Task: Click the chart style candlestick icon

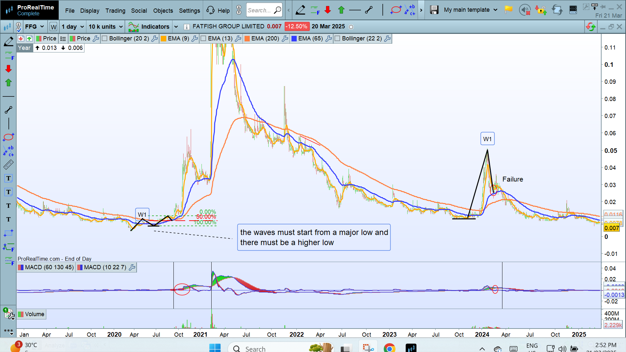Action: [7, 27]
